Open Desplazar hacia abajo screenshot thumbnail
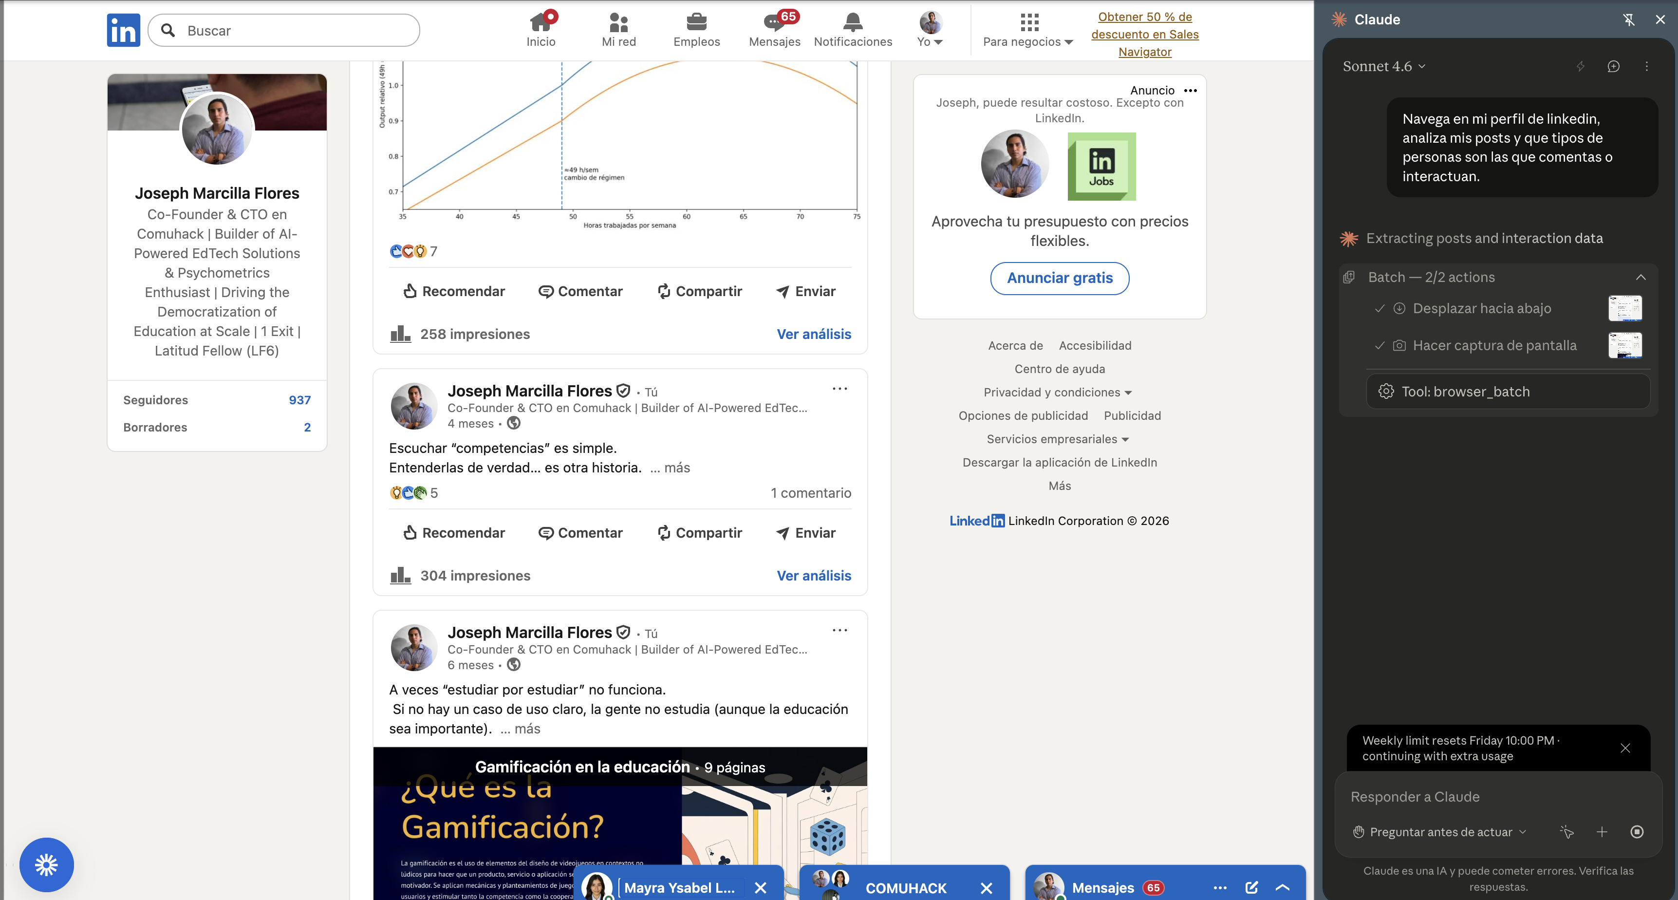 pos(1624,308)
